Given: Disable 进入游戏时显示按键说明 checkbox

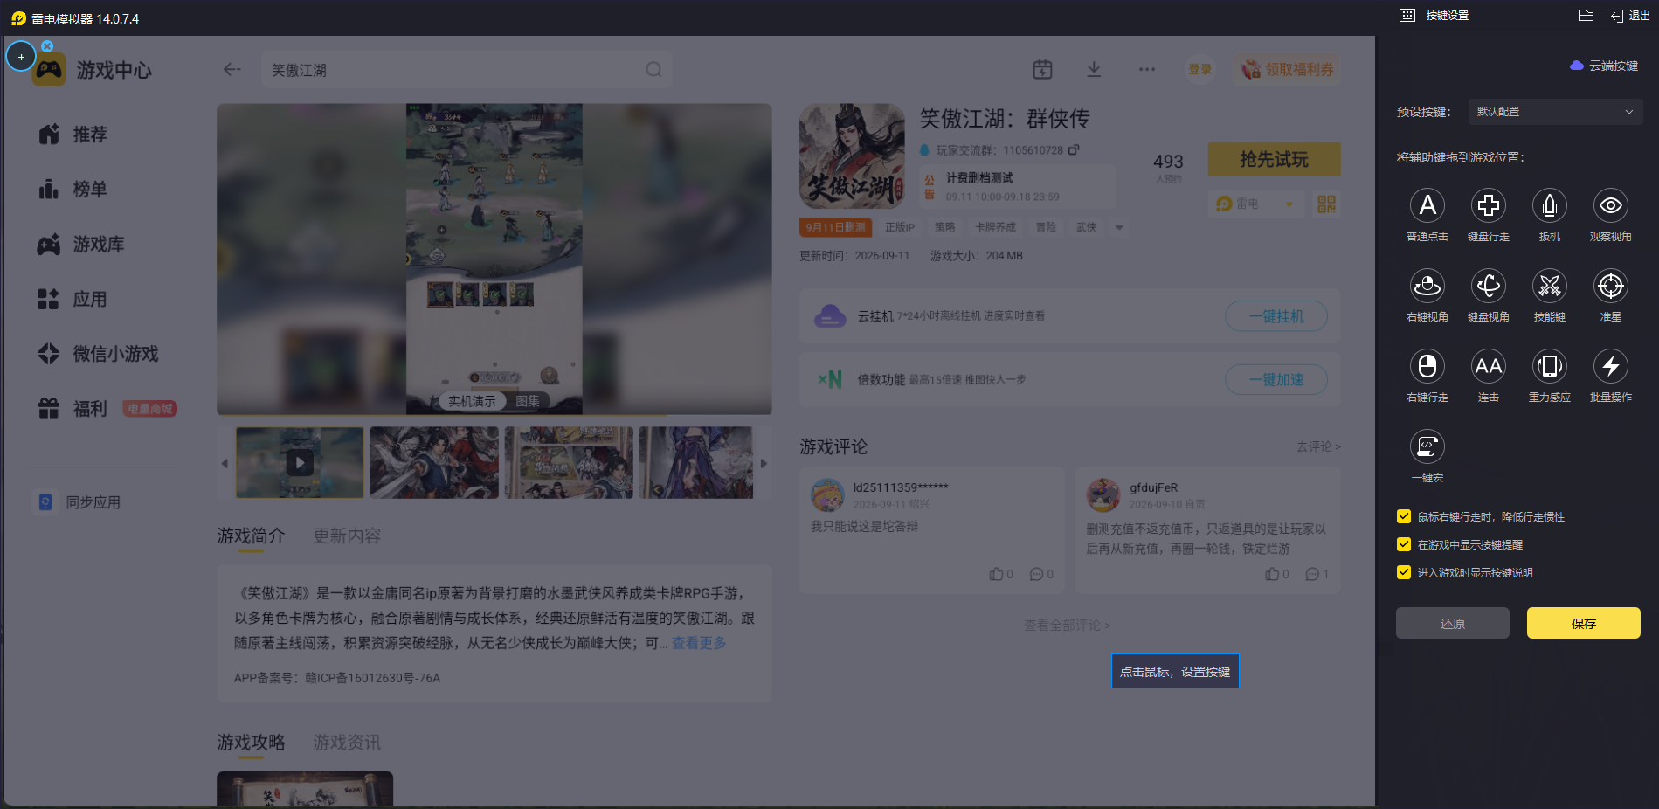Looking at the screenshot, I should (1404, 572).
